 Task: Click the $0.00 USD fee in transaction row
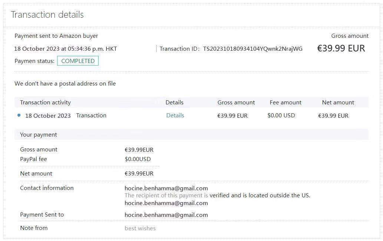click(x=281, y=116)
